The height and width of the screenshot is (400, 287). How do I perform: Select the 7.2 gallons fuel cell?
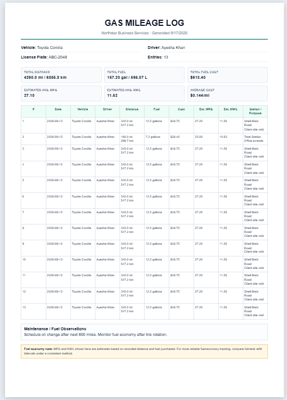[153, 137]
